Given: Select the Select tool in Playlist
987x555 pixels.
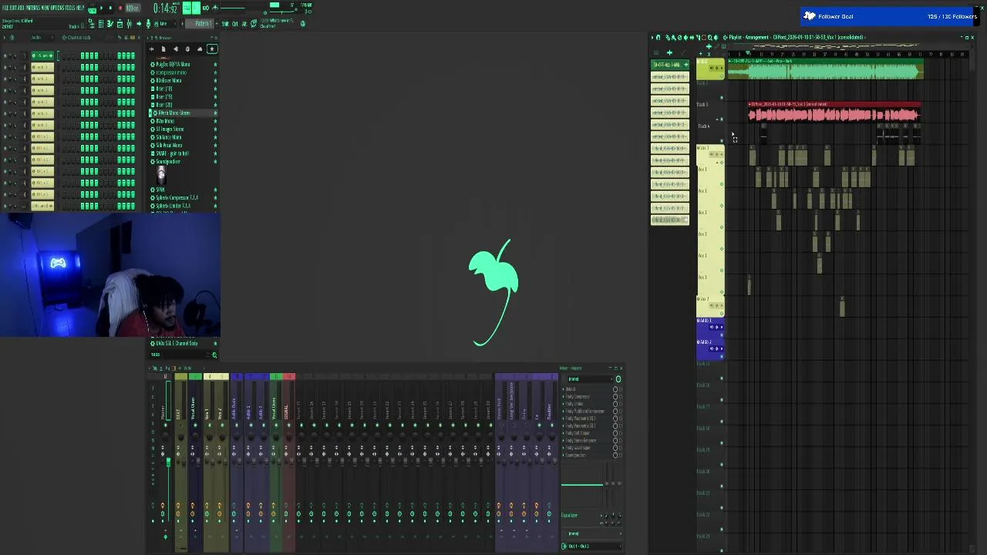Looking at the screenshot, I should (x=703, y=37).
